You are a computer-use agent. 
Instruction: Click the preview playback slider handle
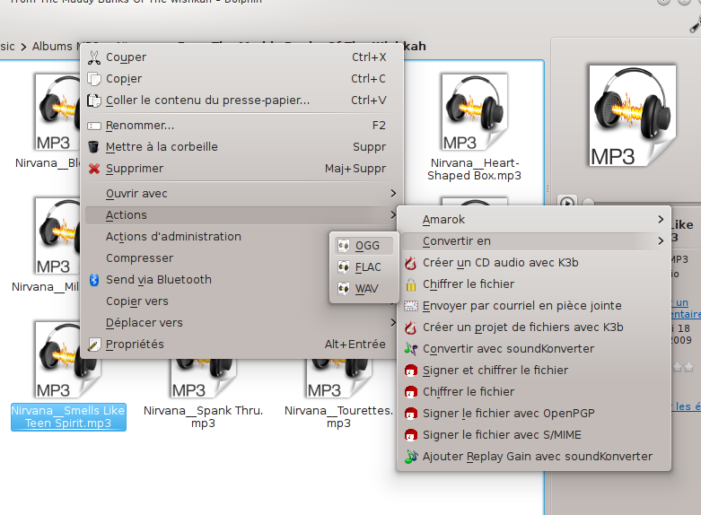[588, 203]
